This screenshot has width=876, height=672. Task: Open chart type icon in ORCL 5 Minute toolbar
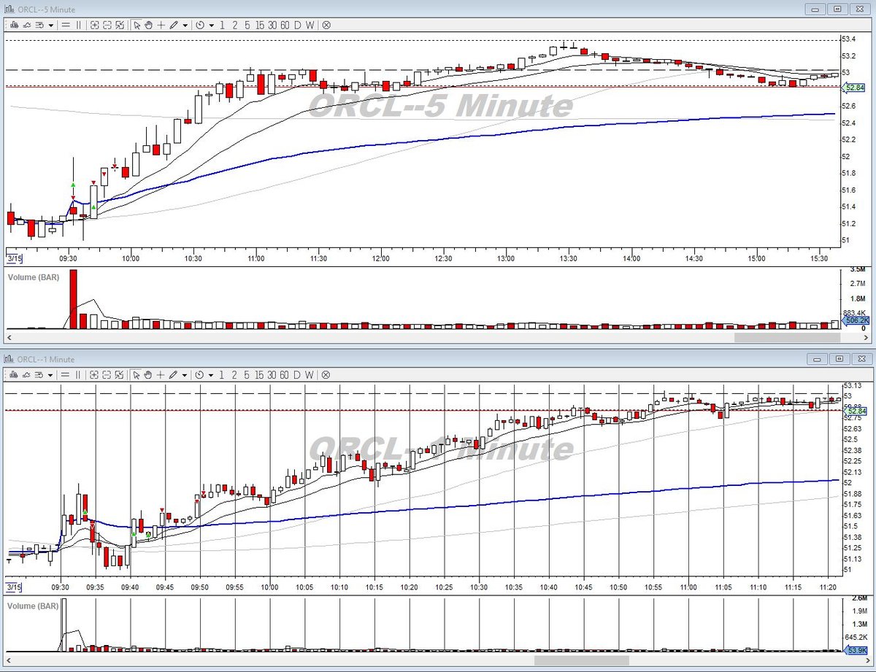click(x=14, y=25)
